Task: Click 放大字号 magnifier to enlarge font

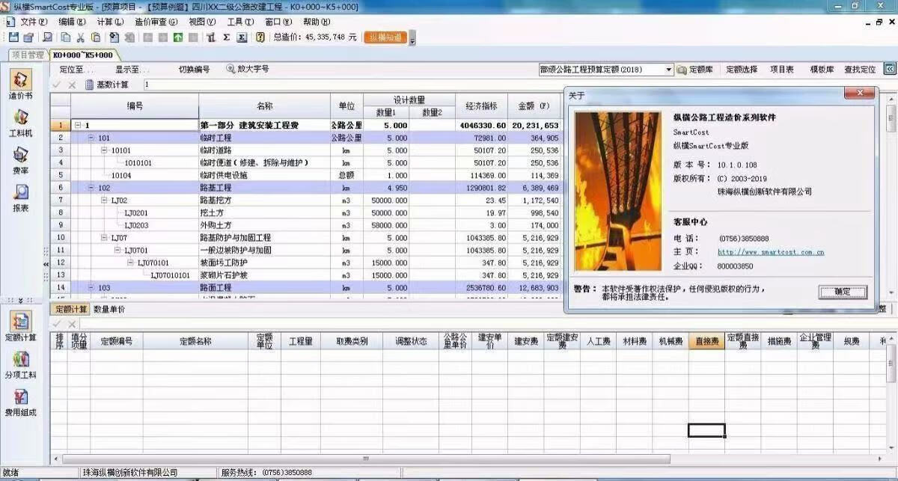Action: coord(248,69)
